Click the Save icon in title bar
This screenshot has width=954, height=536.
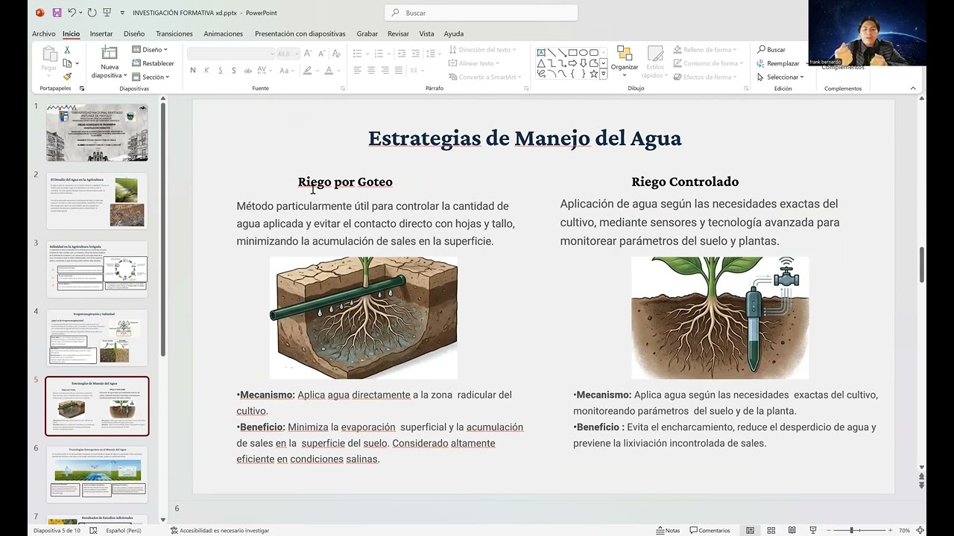point(57,13)
